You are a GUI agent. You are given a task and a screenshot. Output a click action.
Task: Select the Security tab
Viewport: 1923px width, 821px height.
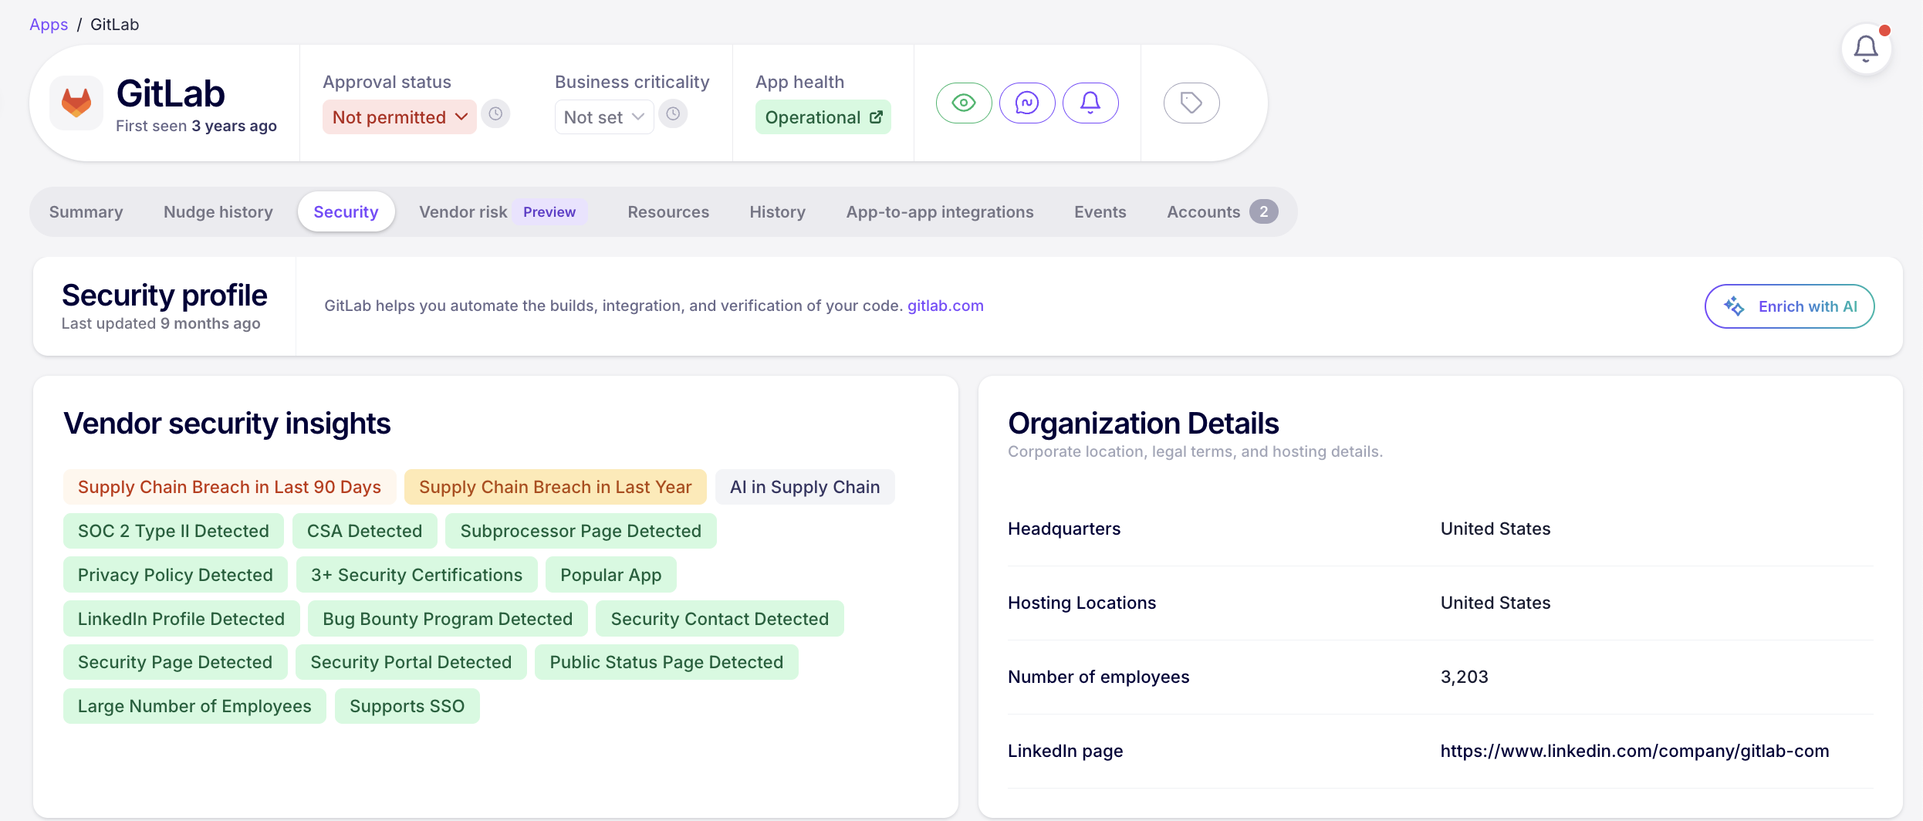346,212
